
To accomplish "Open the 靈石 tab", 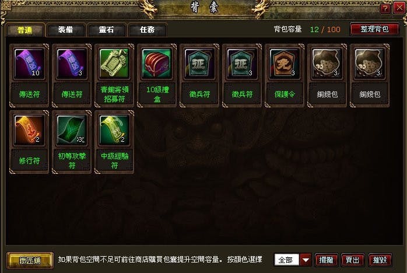I will click(107, 30).
